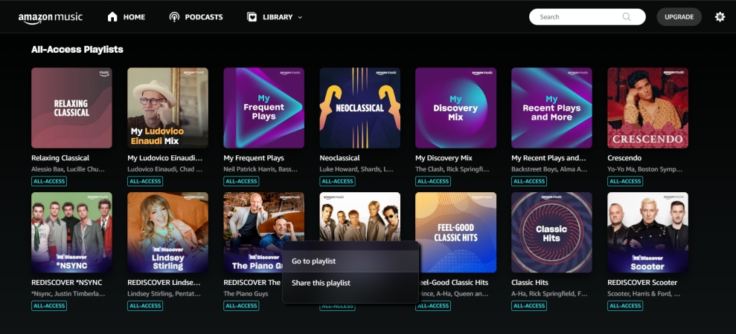Open the LIBRARY navigation label
This screenshot has height=334, width=736.
[x=278, y=17]
